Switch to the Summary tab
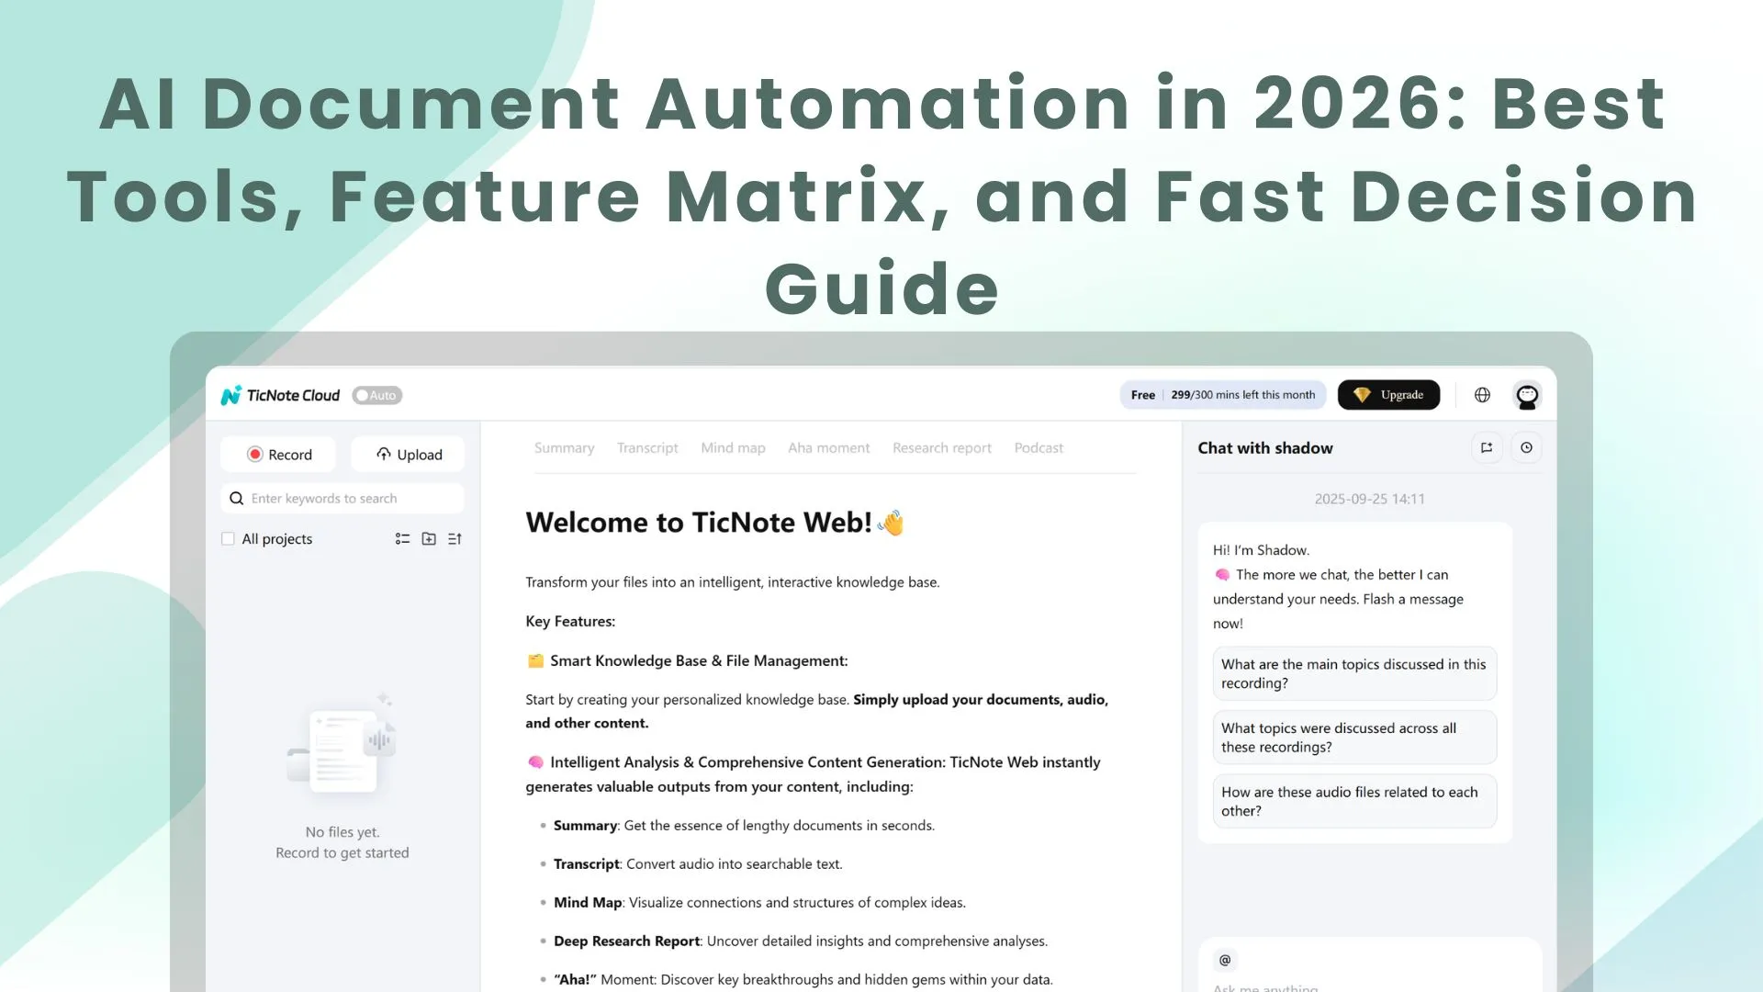The width and height of the screenshot is (1763, 992). [x=564, y=447]
